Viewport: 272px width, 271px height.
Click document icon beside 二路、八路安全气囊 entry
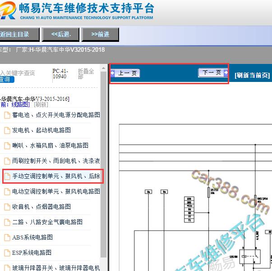tap(7, 222)
